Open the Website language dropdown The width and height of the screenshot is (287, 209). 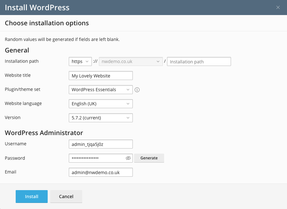[x=101, y=104]
